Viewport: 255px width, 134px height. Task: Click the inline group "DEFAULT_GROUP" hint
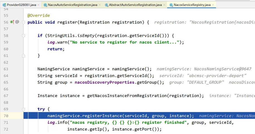197,82
